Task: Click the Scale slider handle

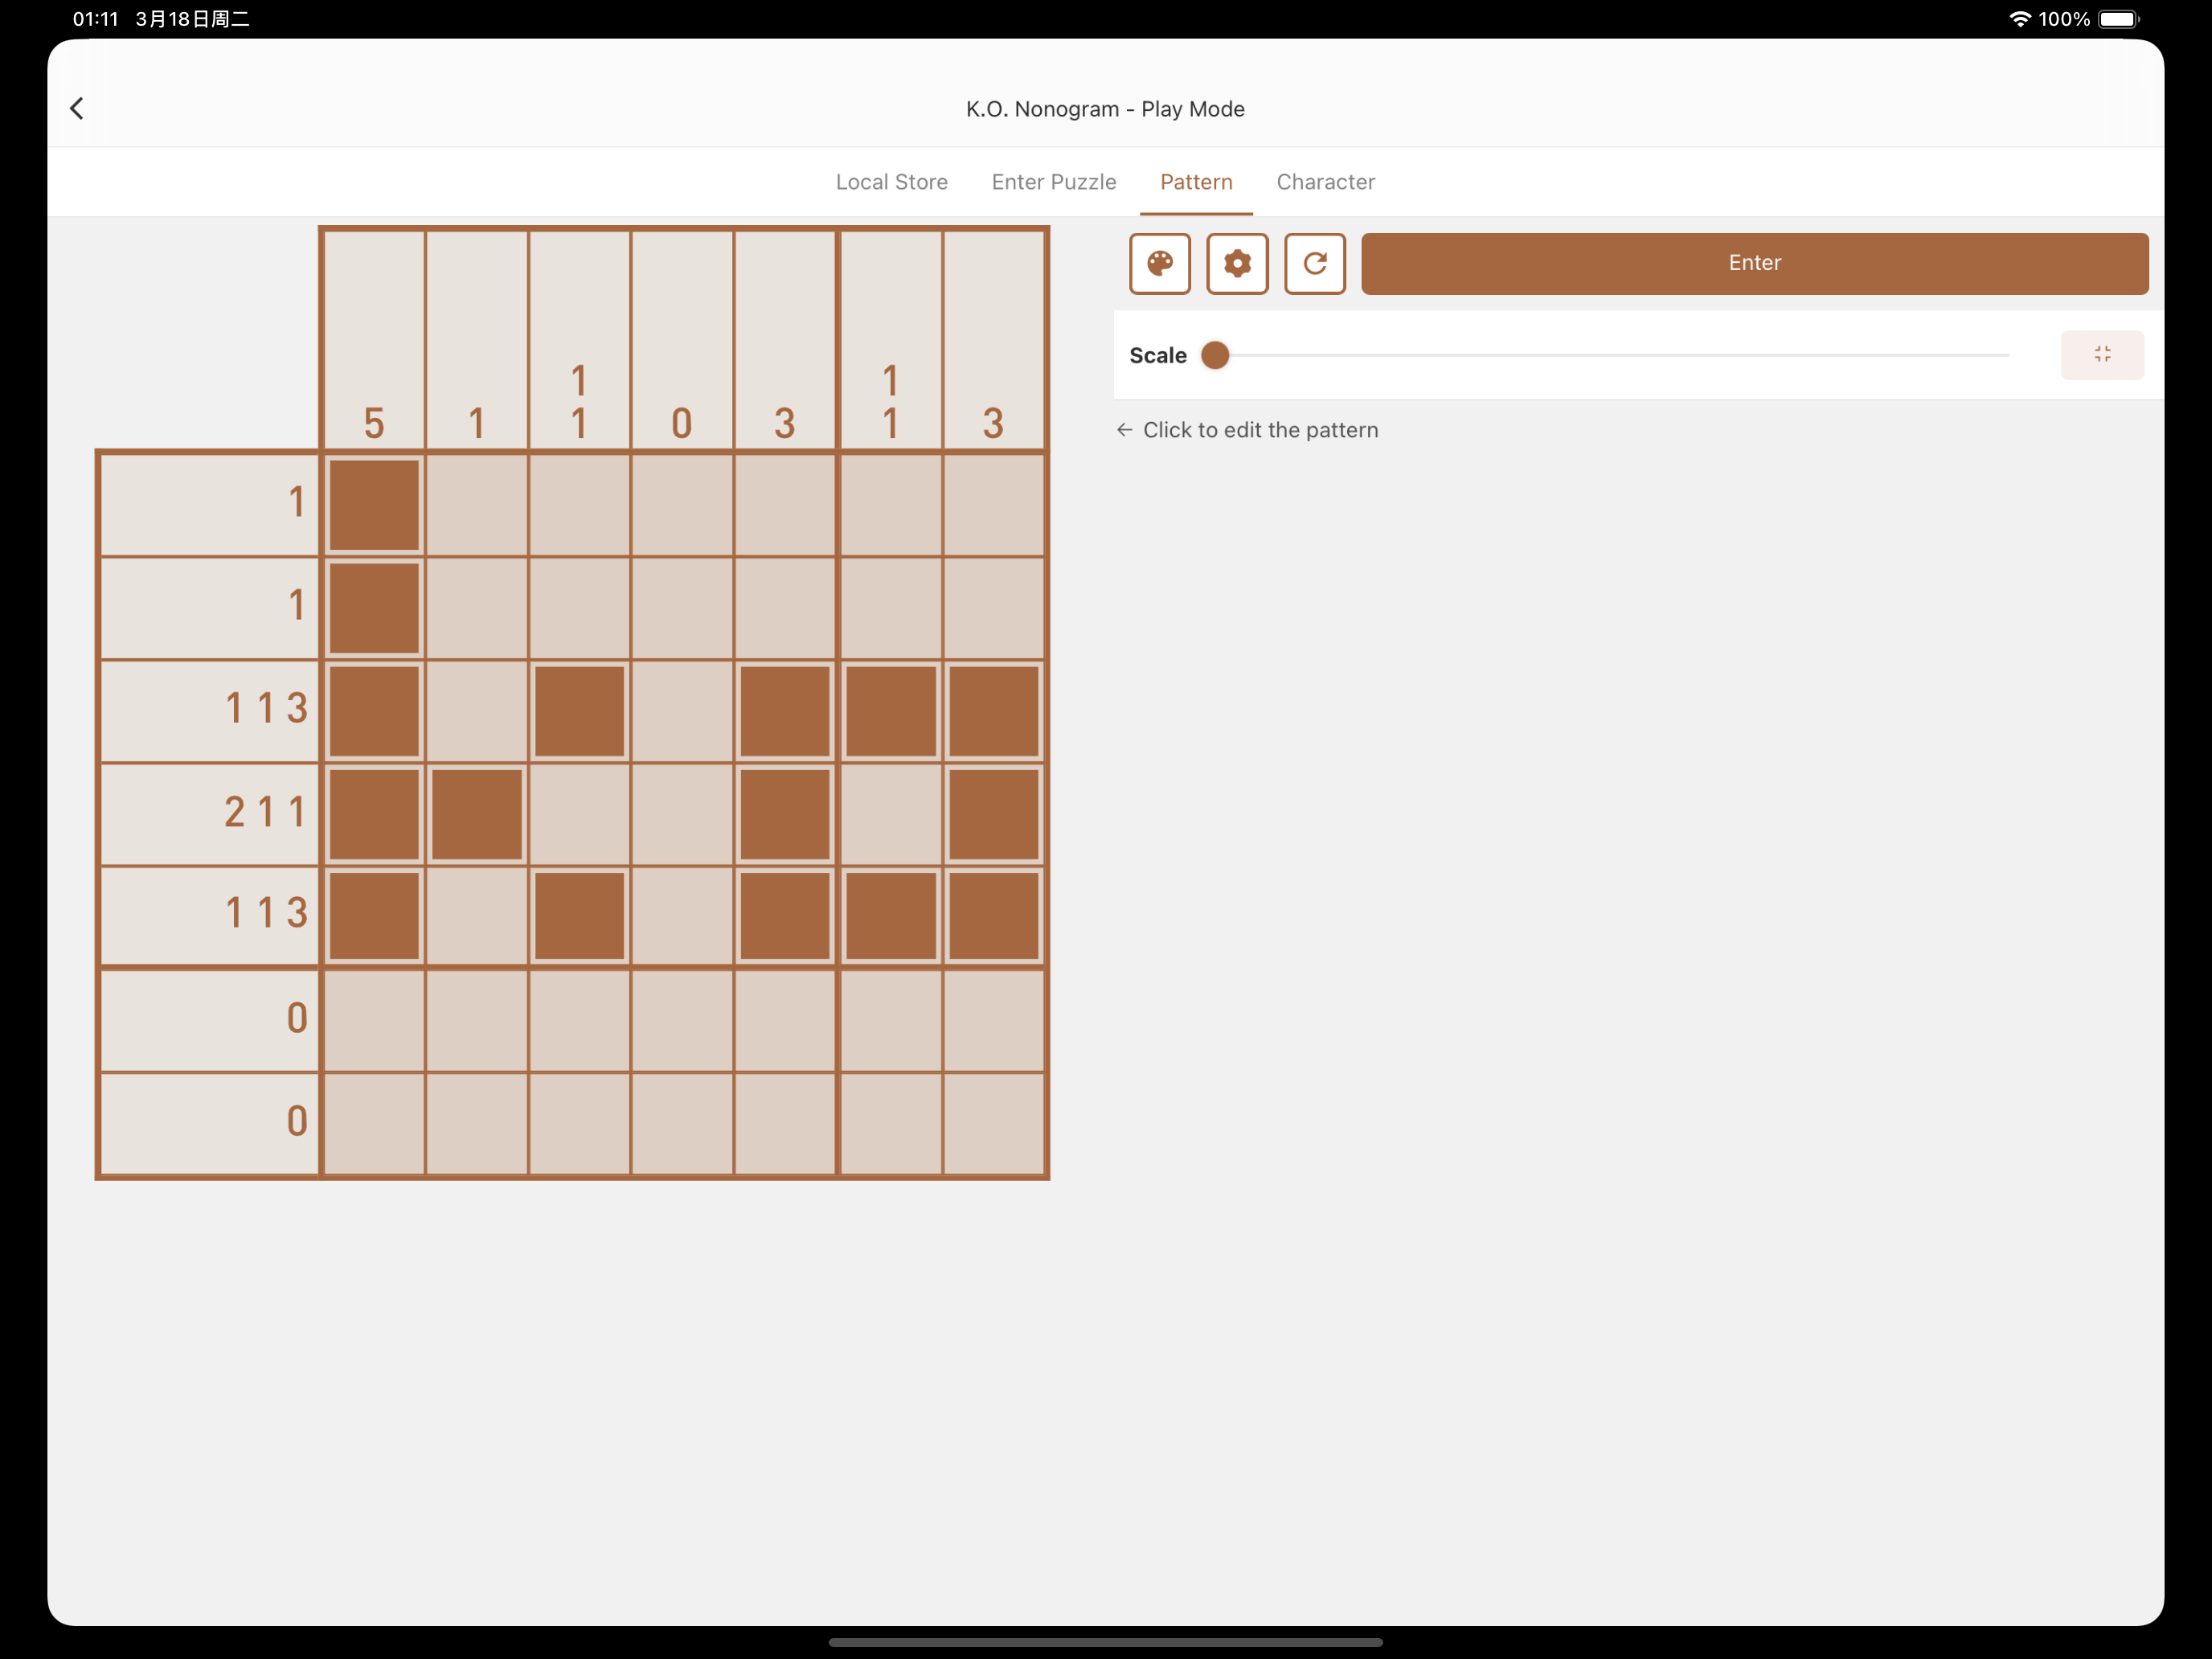Action: point(1215,355)
